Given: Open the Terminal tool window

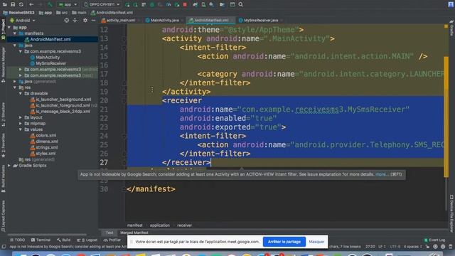Looking at the screenshot, I should 41,240.
